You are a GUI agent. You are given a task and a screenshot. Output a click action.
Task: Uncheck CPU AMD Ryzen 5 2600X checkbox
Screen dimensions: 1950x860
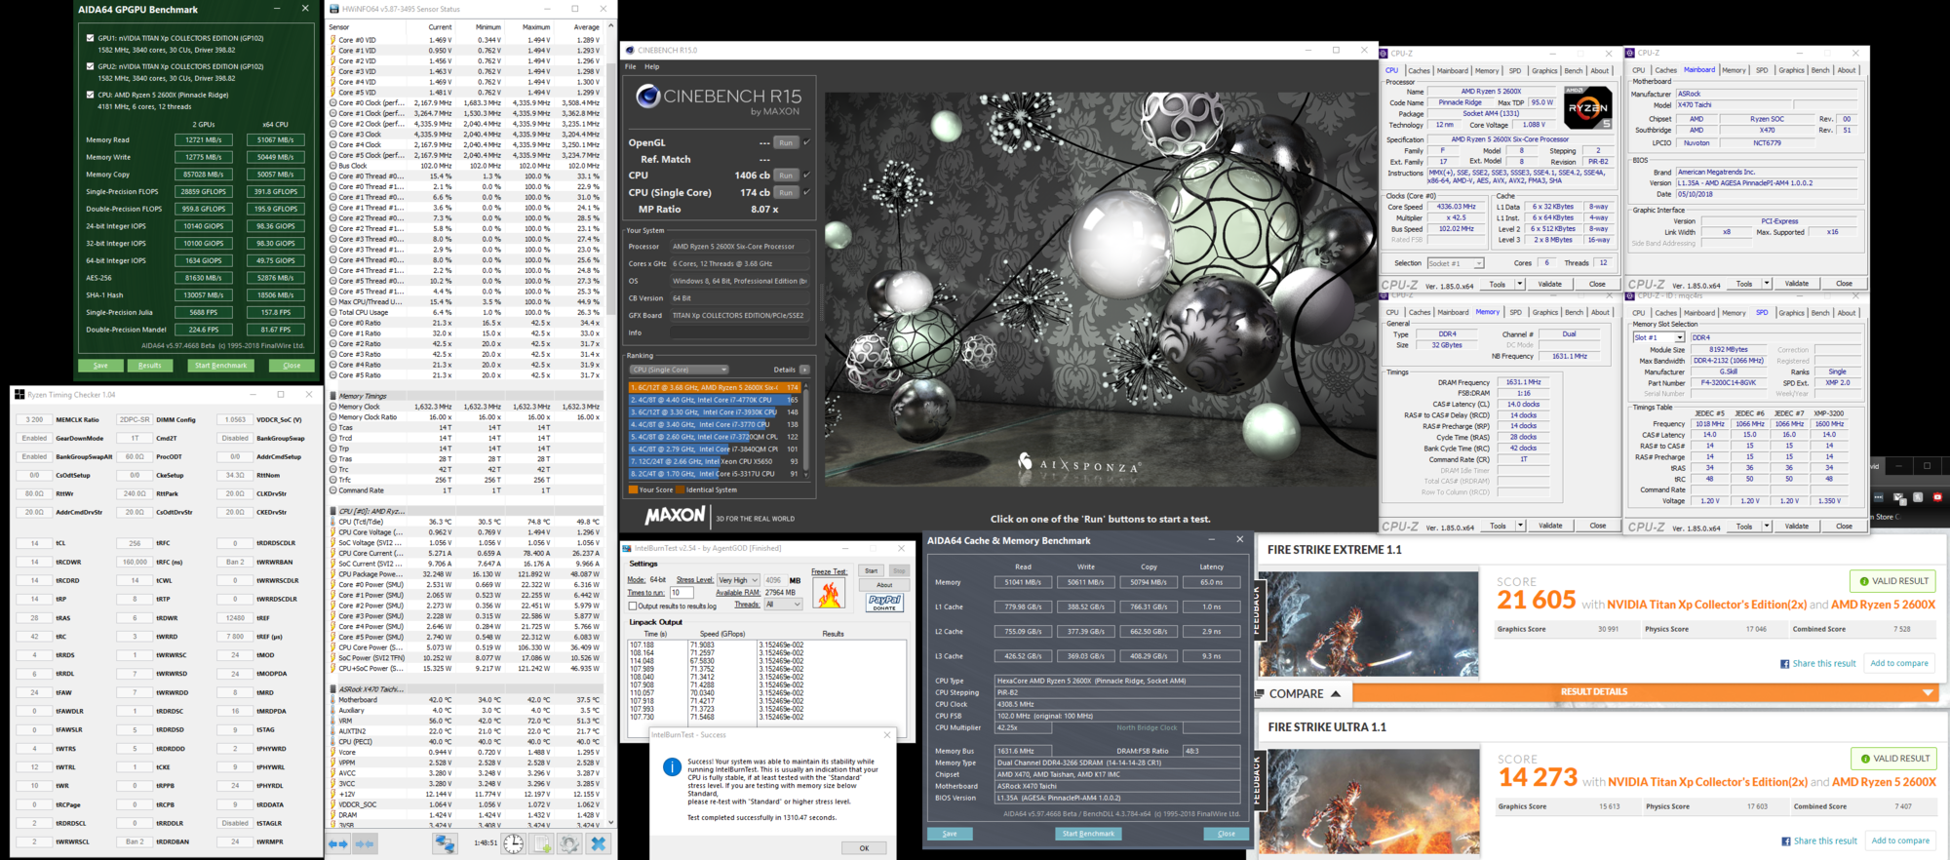91,96
